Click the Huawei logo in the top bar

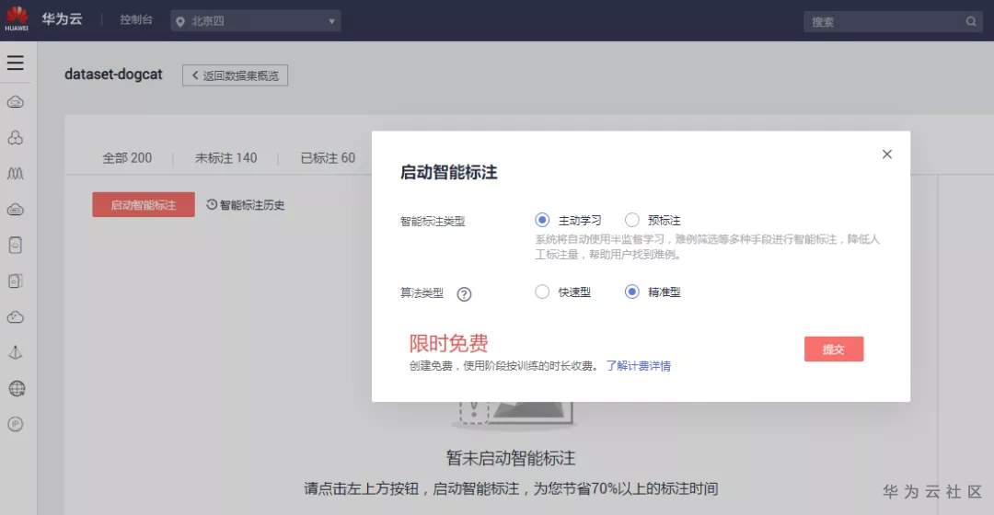point(17,19)
